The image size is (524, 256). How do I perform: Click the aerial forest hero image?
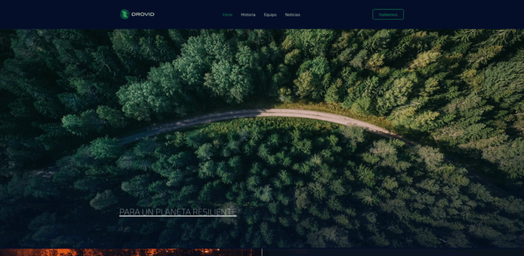(262, 138)
